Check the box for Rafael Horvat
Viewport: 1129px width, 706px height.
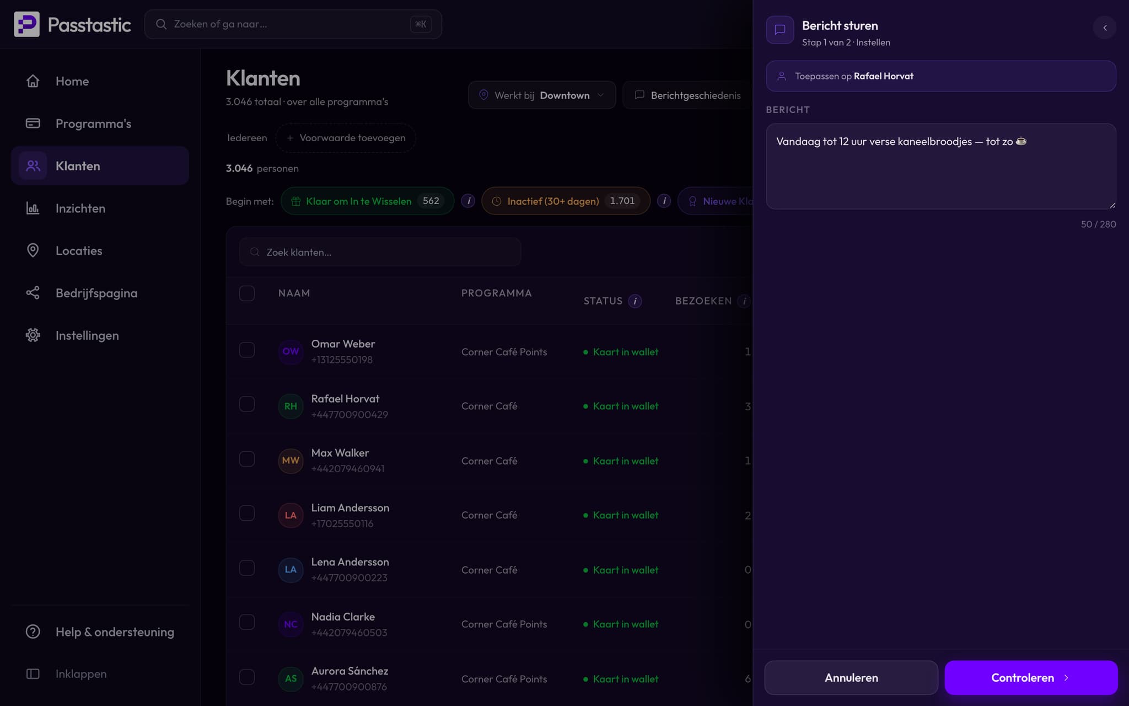pyautogui.click(x=247, y=404)
